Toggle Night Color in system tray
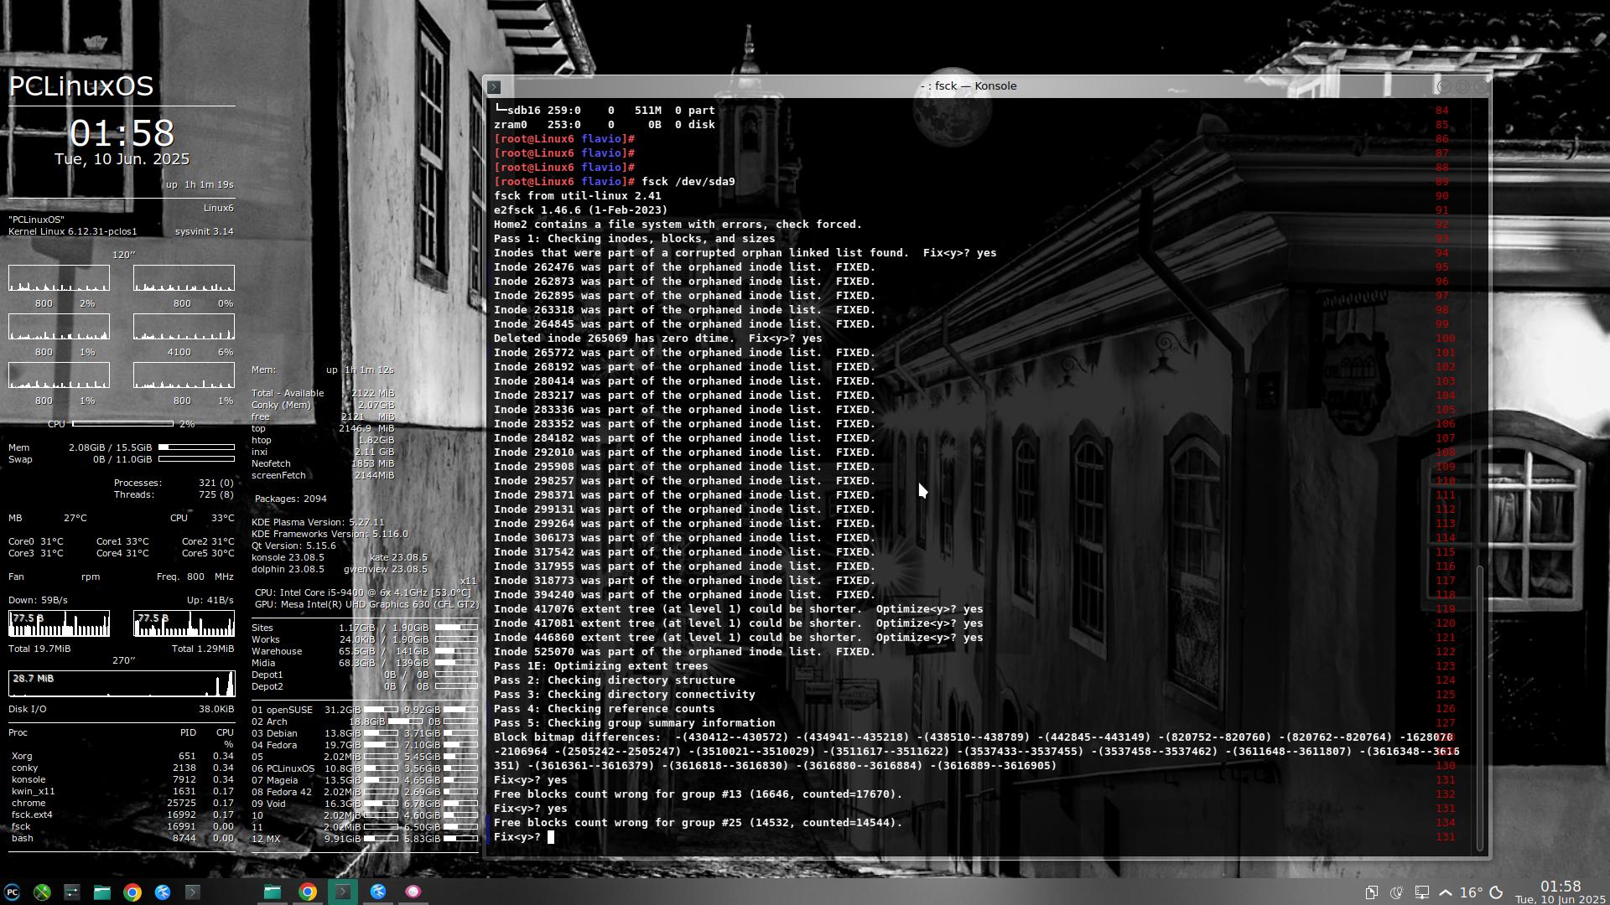This screenshot has width=1610, height=905. (x=1396, y=892)
